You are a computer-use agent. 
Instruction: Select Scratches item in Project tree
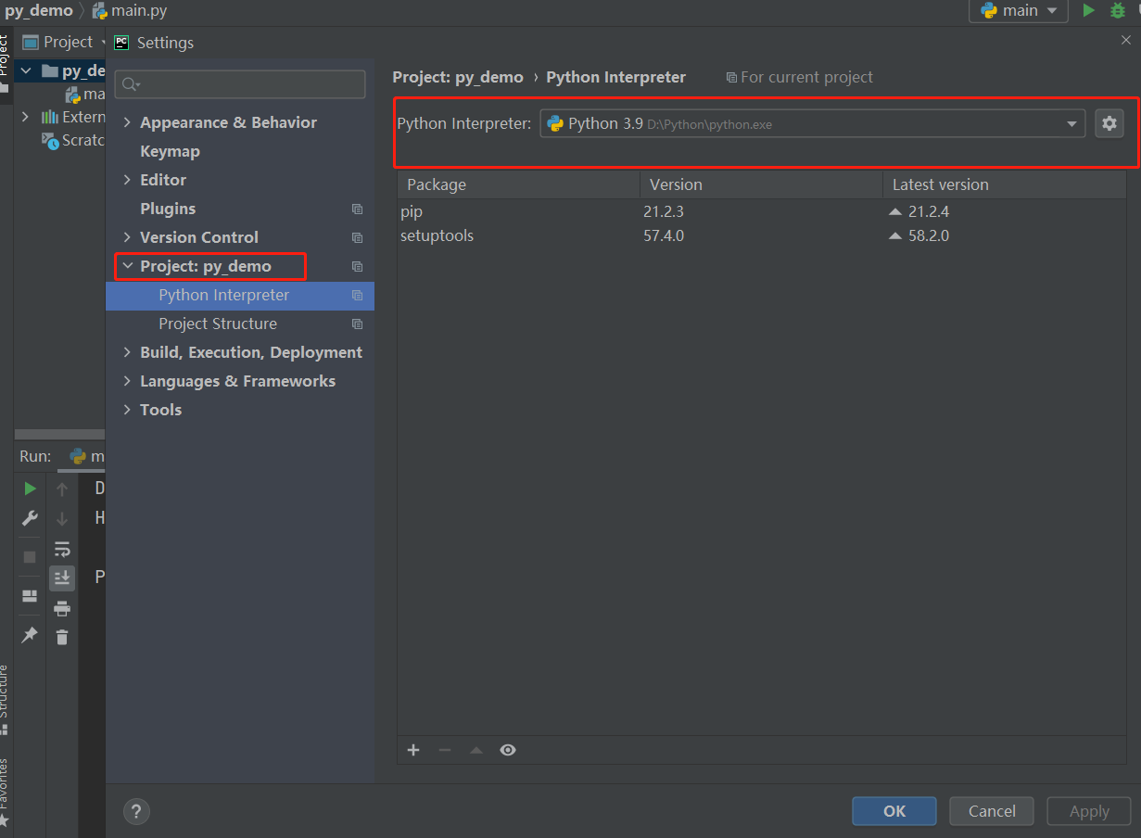click(74, 140)
